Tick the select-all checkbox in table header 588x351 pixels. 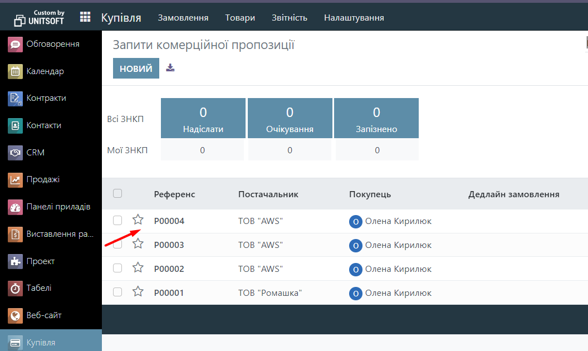pyautogui.click(x=117, y=193)
